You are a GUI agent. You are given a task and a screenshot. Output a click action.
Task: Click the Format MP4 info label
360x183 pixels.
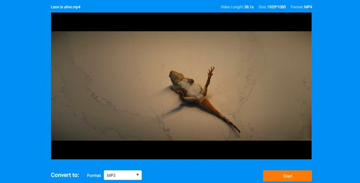pyautogui.click(x=301, y=7)
